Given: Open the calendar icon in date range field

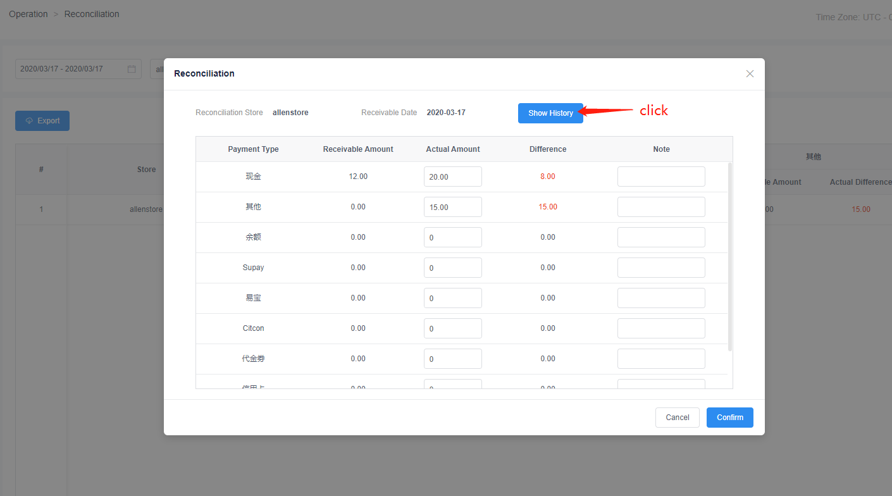Looking at the screenshot, I should [x=132, y=69].
